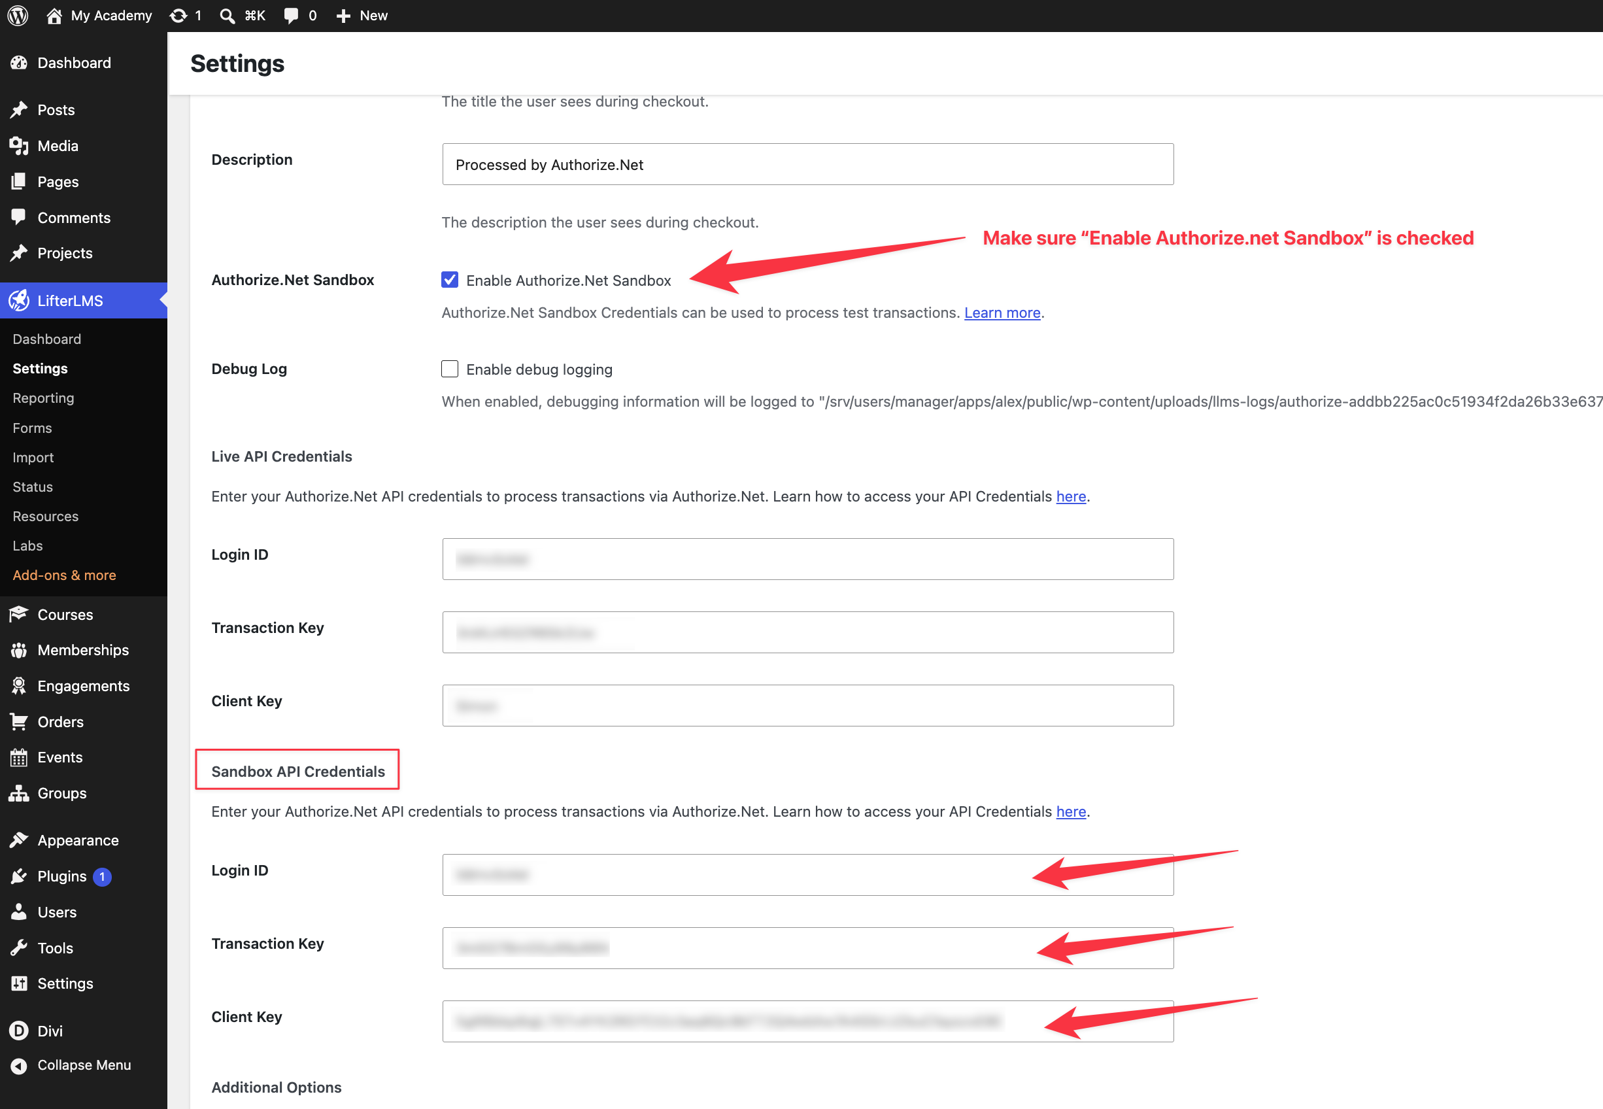This screenshot has height=1109, width=1603.
Task: Open LifterLMS Dashboard submenu item
Action: pos(46,339)
